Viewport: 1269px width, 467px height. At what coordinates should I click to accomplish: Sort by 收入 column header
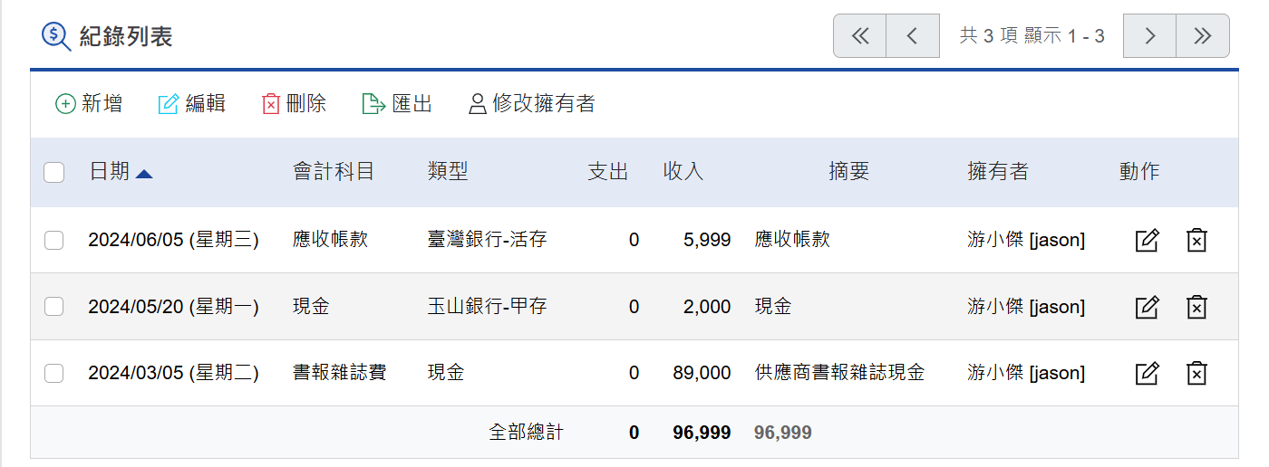683,172
